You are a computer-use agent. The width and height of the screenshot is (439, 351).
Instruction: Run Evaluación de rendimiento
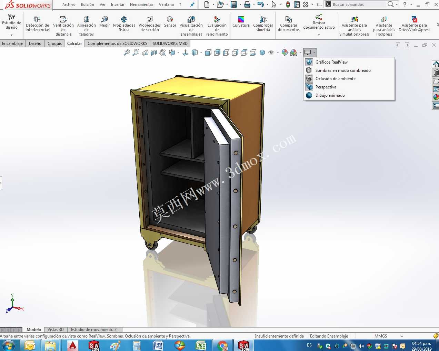coord(217,26)
